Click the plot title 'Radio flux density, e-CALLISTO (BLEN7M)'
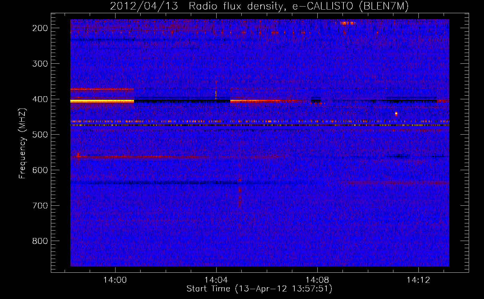The height and width of the screenshot is (299, 484). pyautogui.click(x=299, y=6)
